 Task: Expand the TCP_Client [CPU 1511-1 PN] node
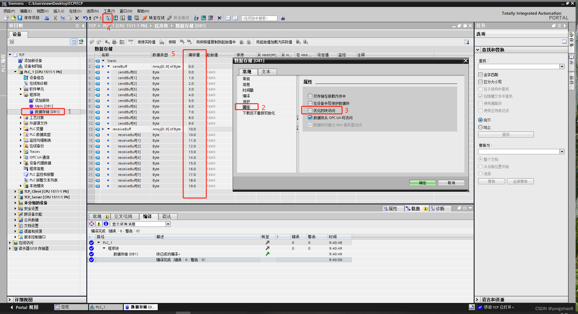(15, 191)
